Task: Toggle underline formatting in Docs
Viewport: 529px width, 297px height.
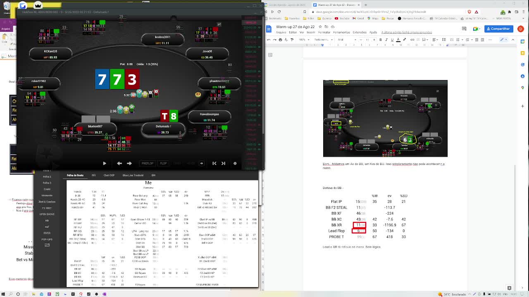Action: (x=392, y=40)
